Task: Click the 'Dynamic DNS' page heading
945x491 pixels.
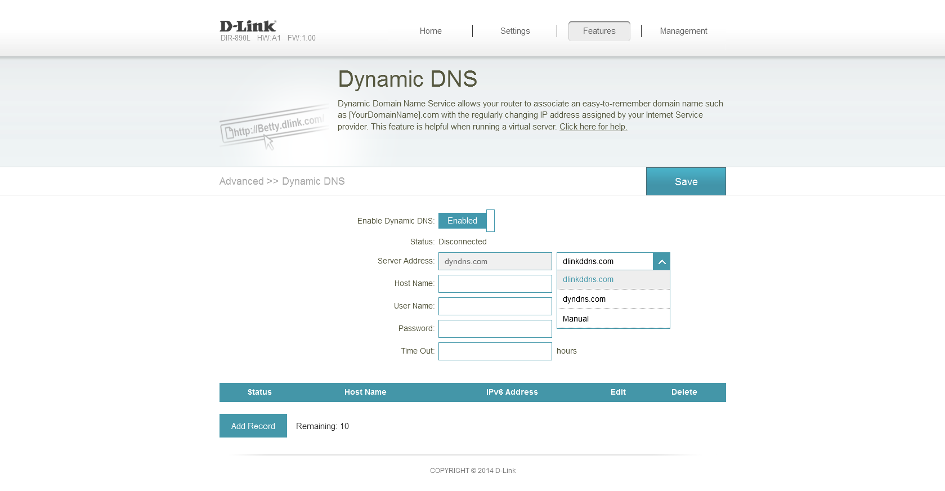Action: [x=407, y=79]
